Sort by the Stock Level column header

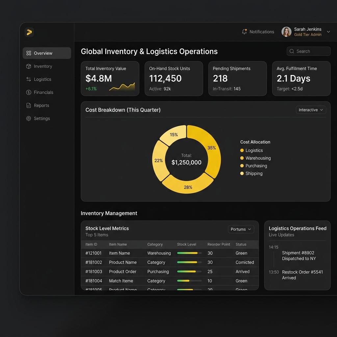[x=187, y=245]
